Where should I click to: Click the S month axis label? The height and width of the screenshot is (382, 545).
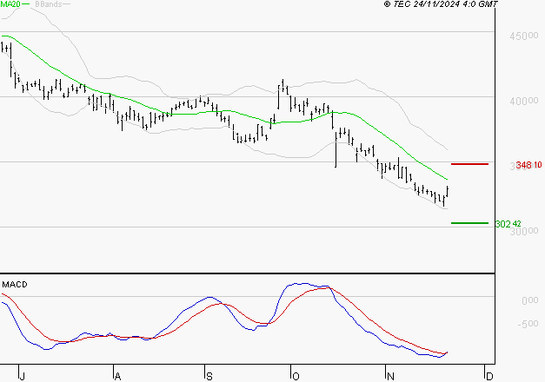coord(209,376)
